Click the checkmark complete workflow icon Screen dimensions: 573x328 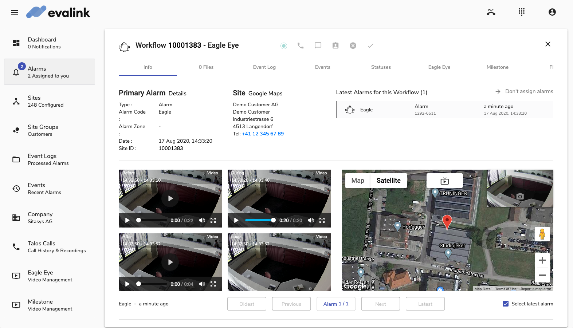coord(370,46)
